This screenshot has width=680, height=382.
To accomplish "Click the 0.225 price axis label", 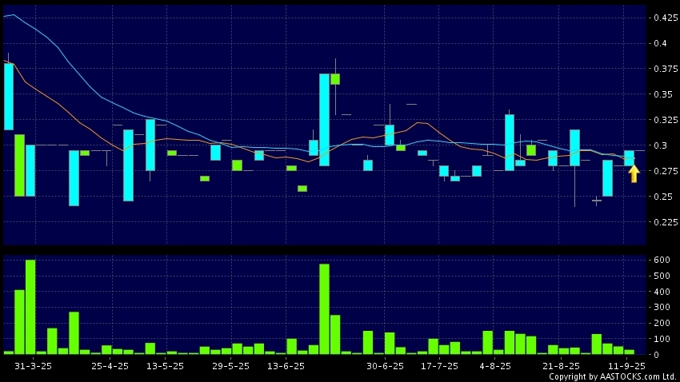I will click(x=666, y=222).
